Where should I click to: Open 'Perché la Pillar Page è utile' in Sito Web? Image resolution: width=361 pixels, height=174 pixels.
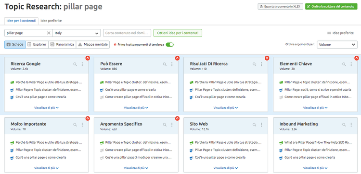tap(228, 142)
